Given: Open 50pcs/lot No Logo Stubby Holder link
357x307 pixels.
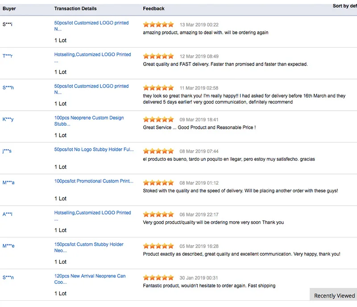Looking at the screenshot, I should click(94, 149).
